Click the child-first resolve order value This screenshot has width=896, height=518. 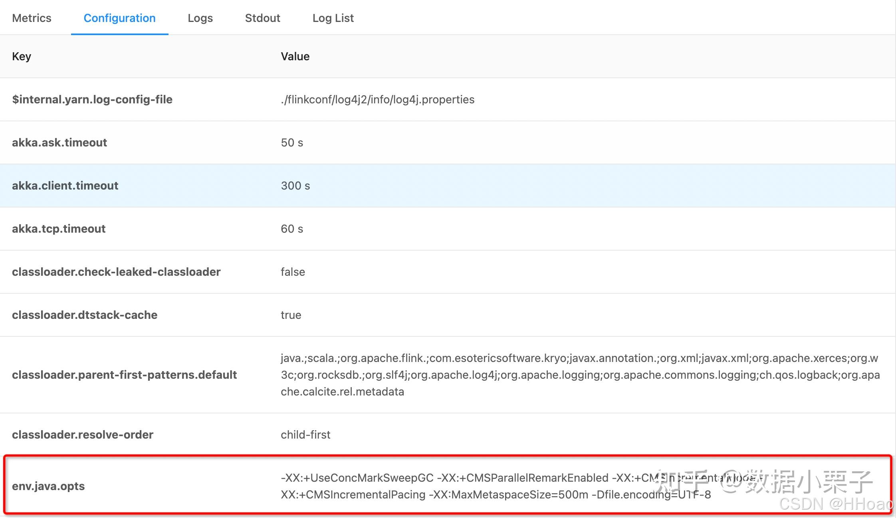tap(305, 435)
